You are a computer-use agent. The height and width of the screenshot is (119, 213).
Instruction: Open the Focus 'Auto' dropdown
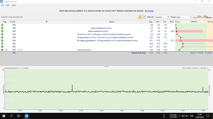pyautogui.click(x=184, y=17)
